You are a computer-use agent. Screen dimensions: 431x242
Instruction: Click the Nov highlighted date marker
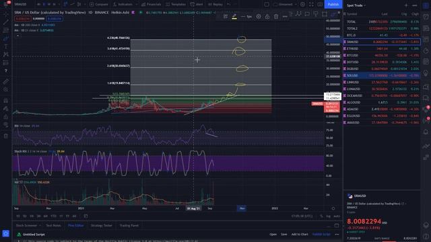[x=242, y=208]
